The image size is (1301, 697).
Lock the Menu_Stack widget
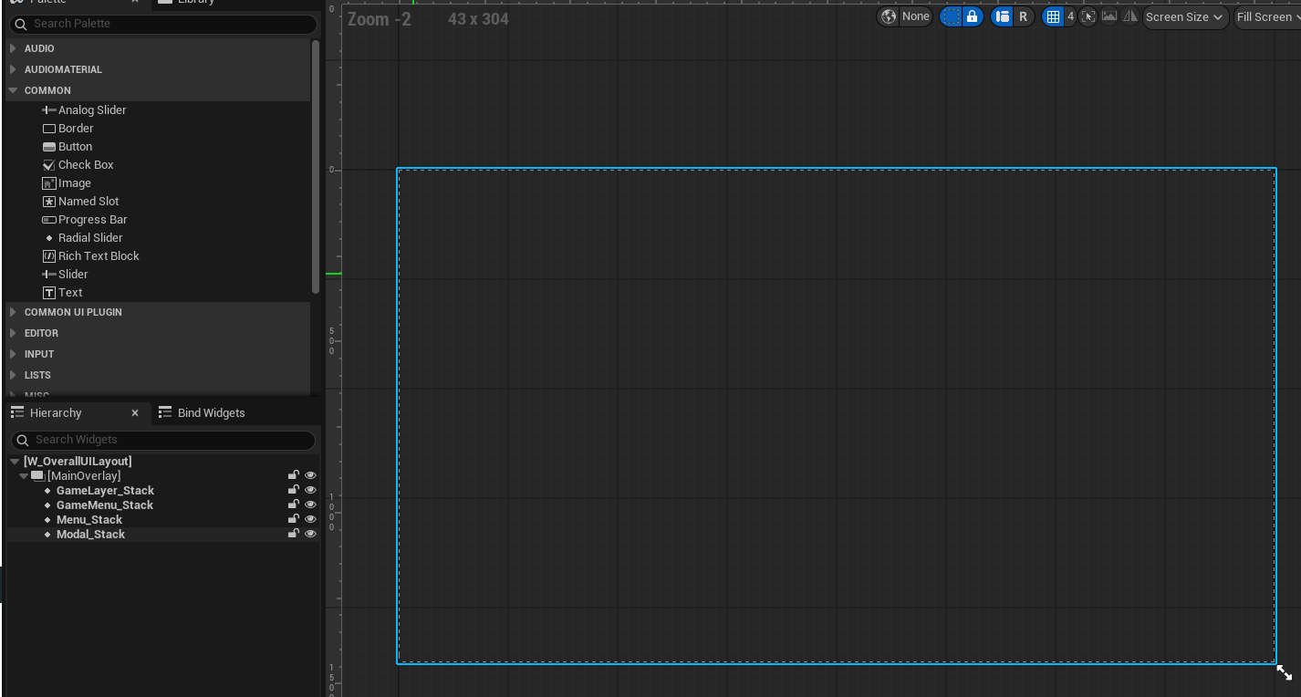(294, 519)
